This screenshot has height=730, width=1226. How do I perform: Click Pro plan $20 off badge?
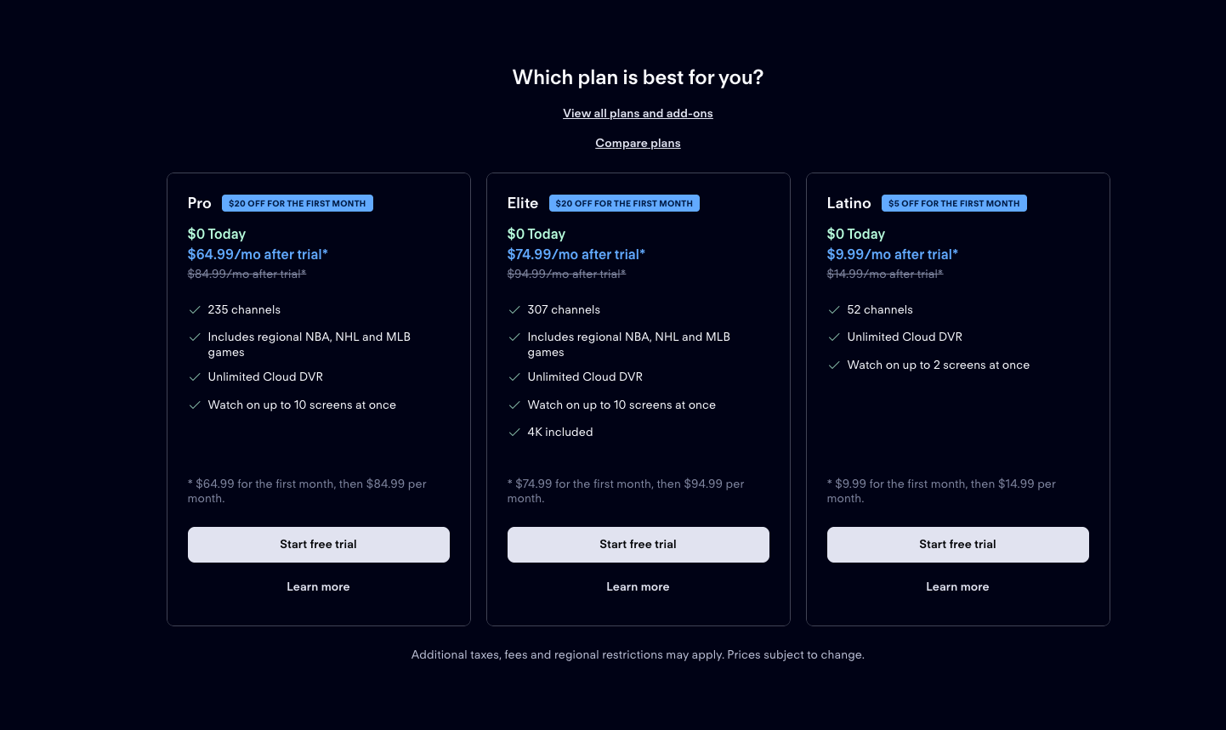pos(297,204)
